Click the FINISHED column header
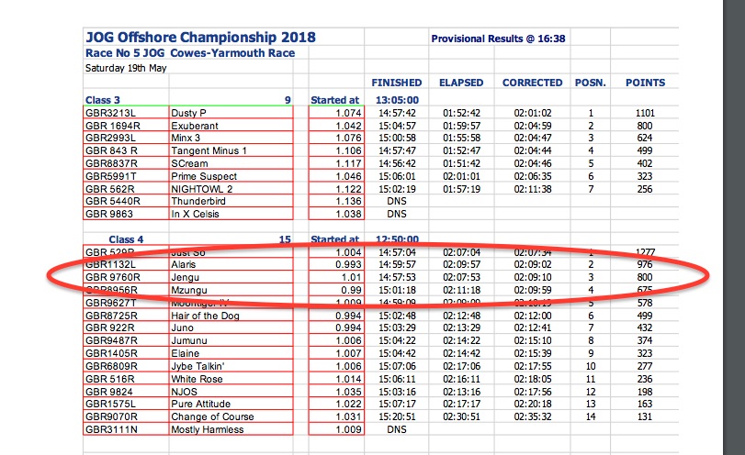 tap(396, 83)
